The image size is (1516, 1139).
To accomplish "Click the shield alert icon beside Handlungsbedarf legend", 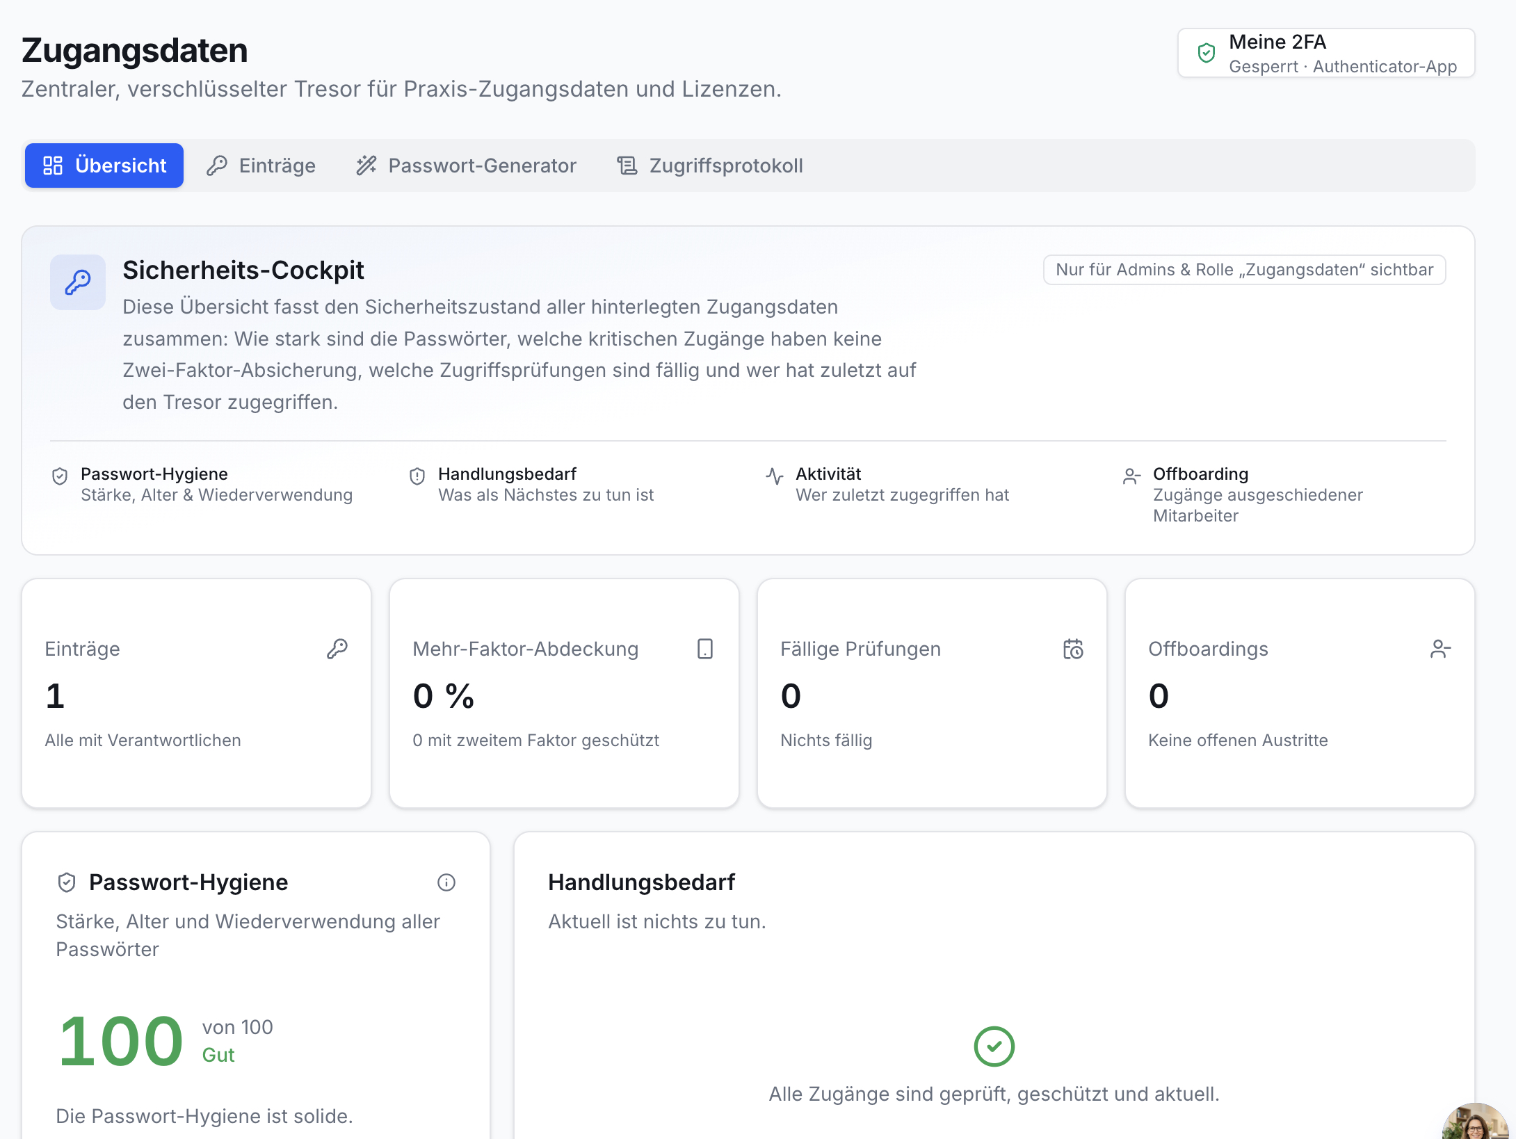I will (417, 476).
